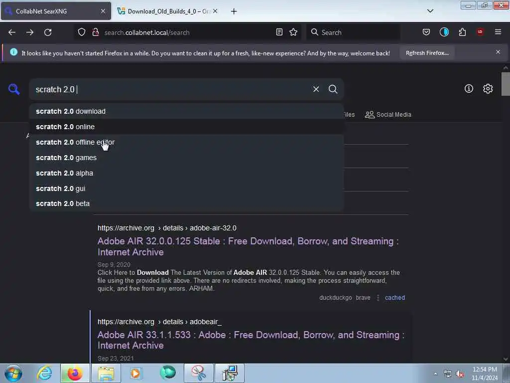Choose the 'scratch 2.0 gui' suggestion

click(x=186, y=189)
